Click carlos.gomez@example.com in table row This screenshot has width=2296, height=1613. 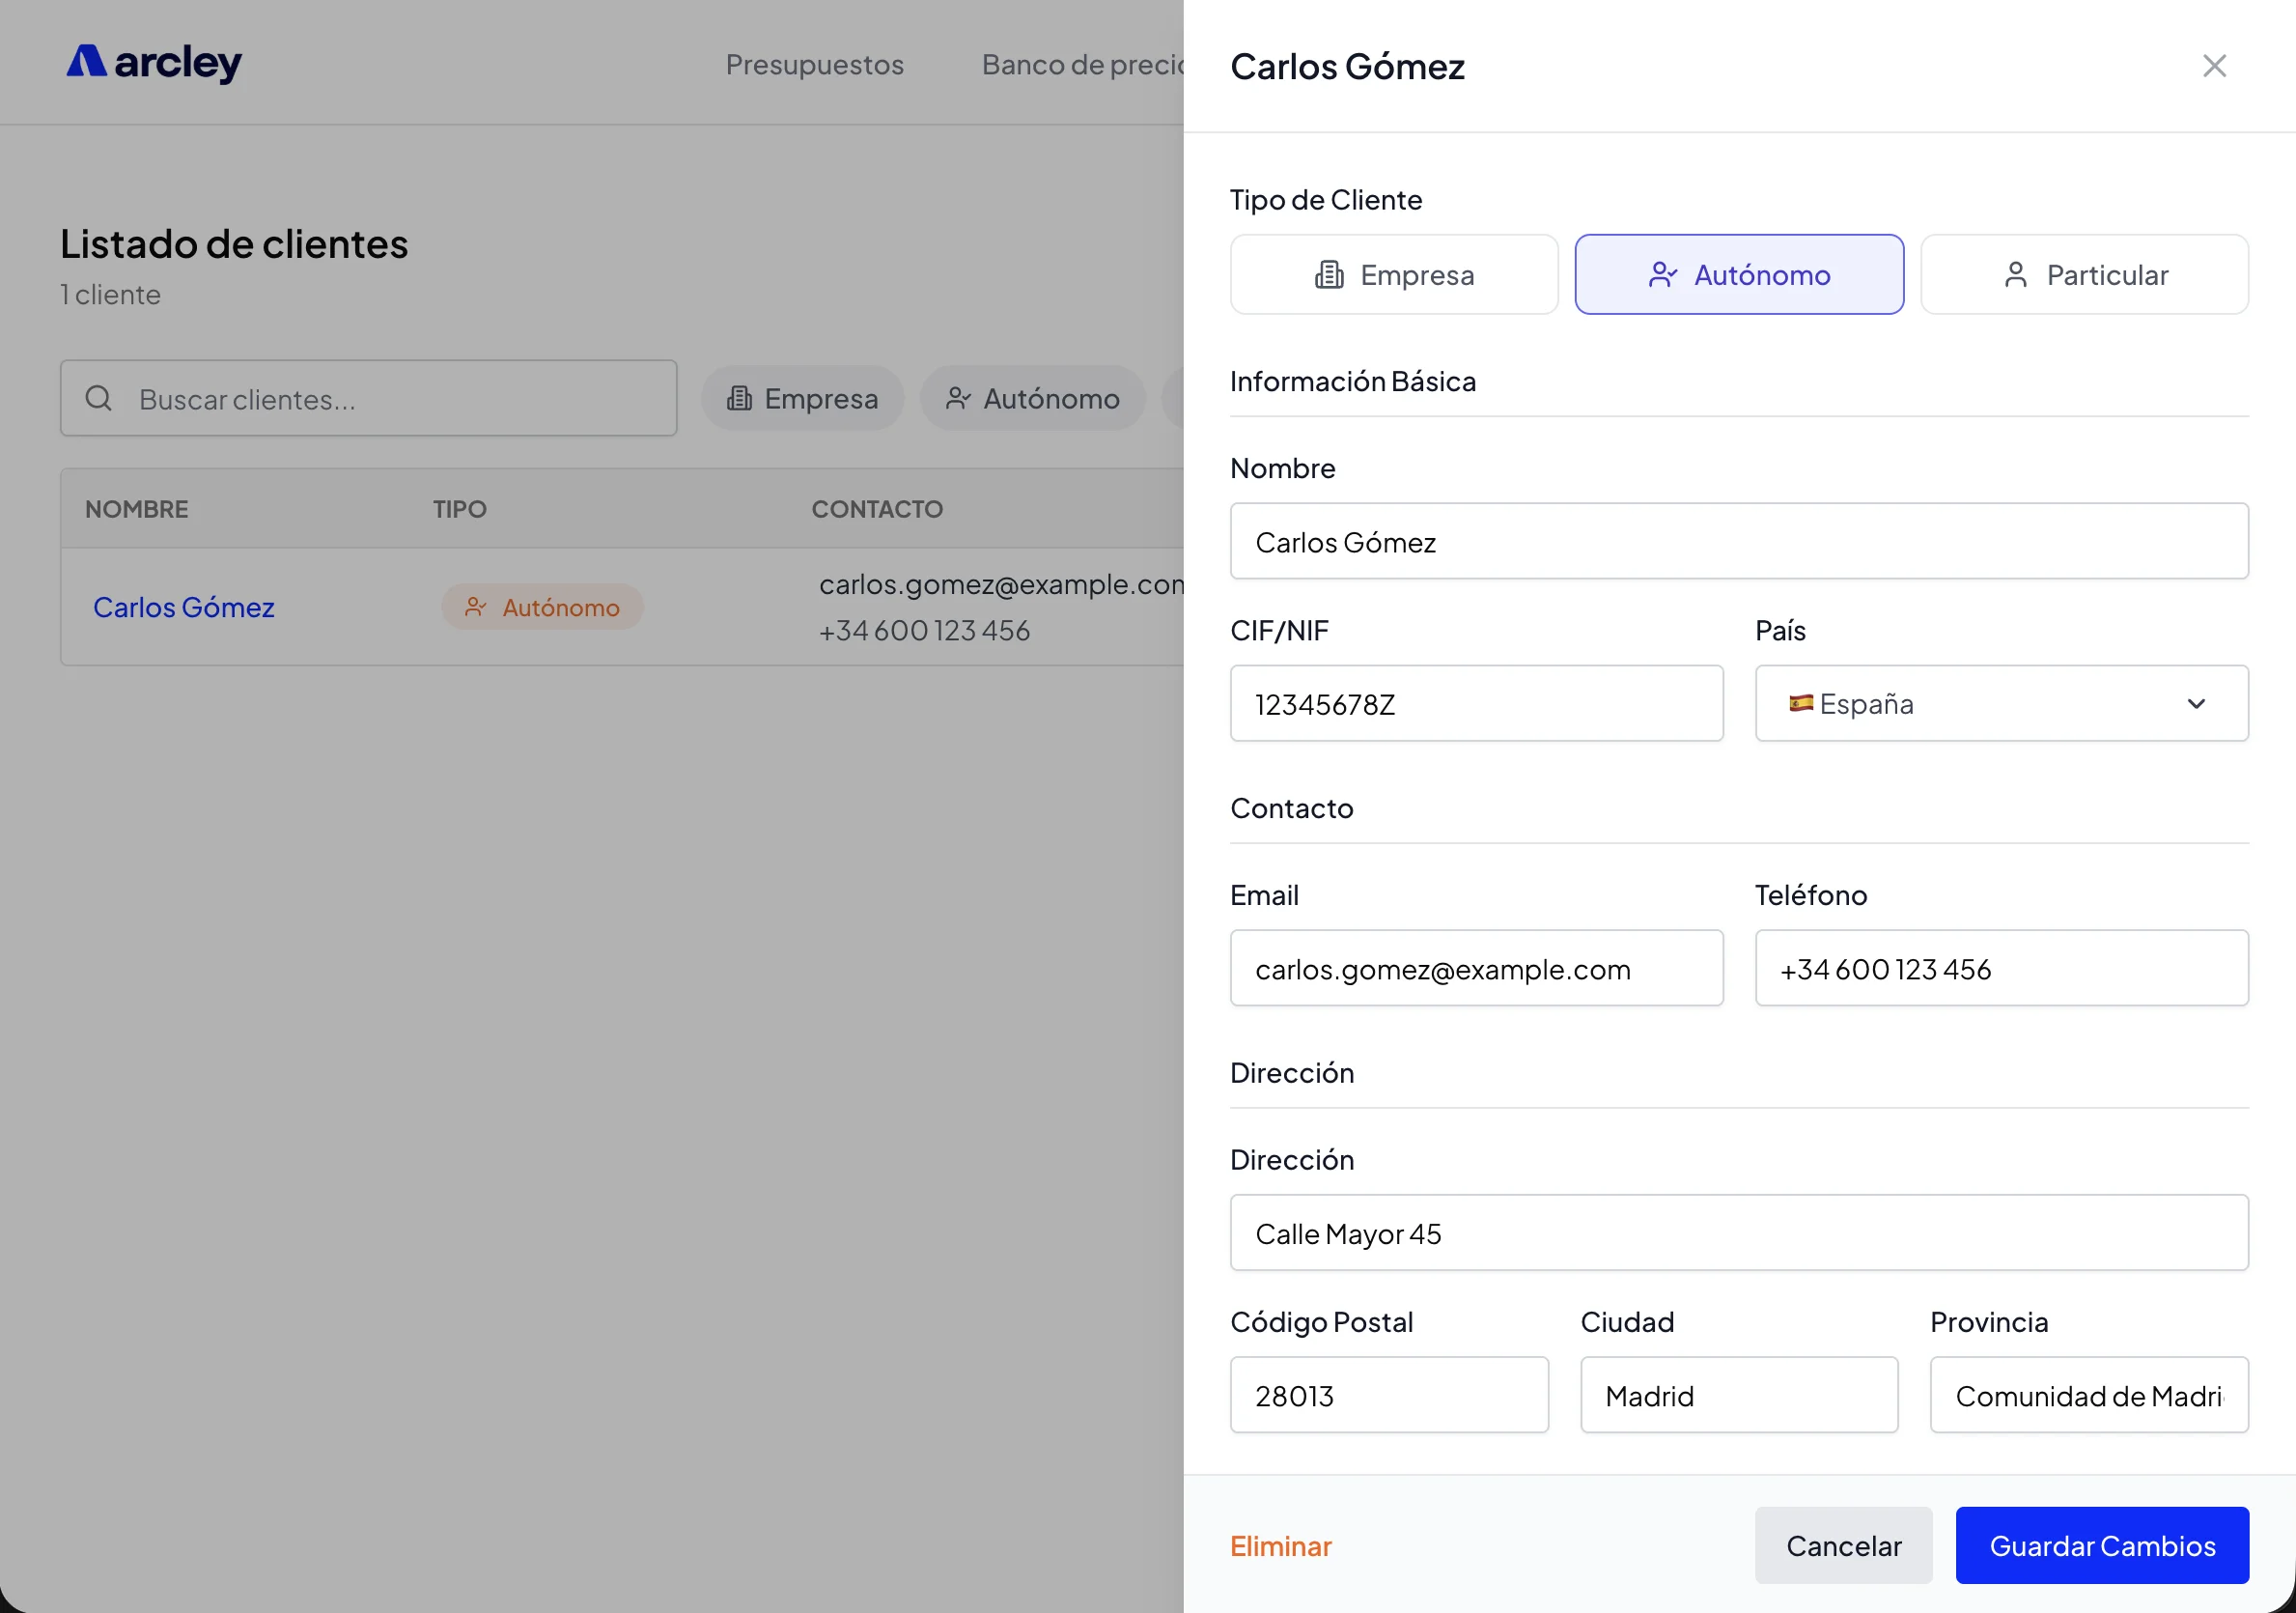1001,583
